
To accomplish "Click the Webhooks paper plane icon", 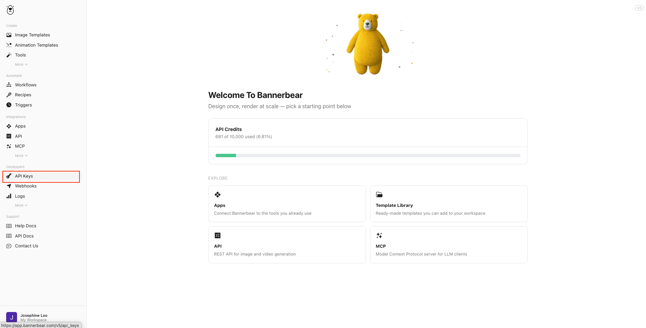I will tap(9, 186).
